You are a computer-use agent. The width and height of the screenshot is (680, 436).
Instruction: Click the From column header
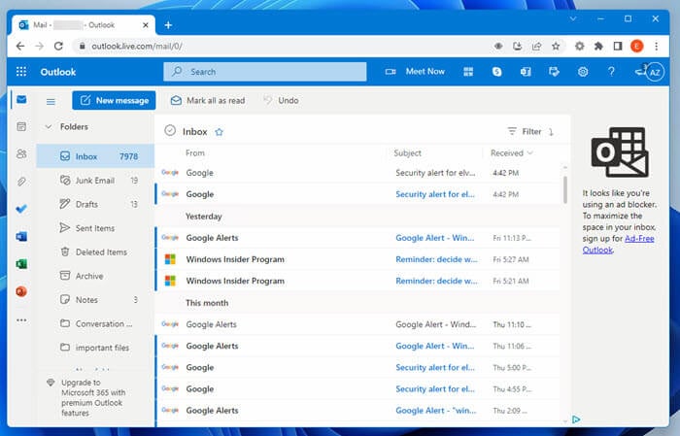click(194, 153)
